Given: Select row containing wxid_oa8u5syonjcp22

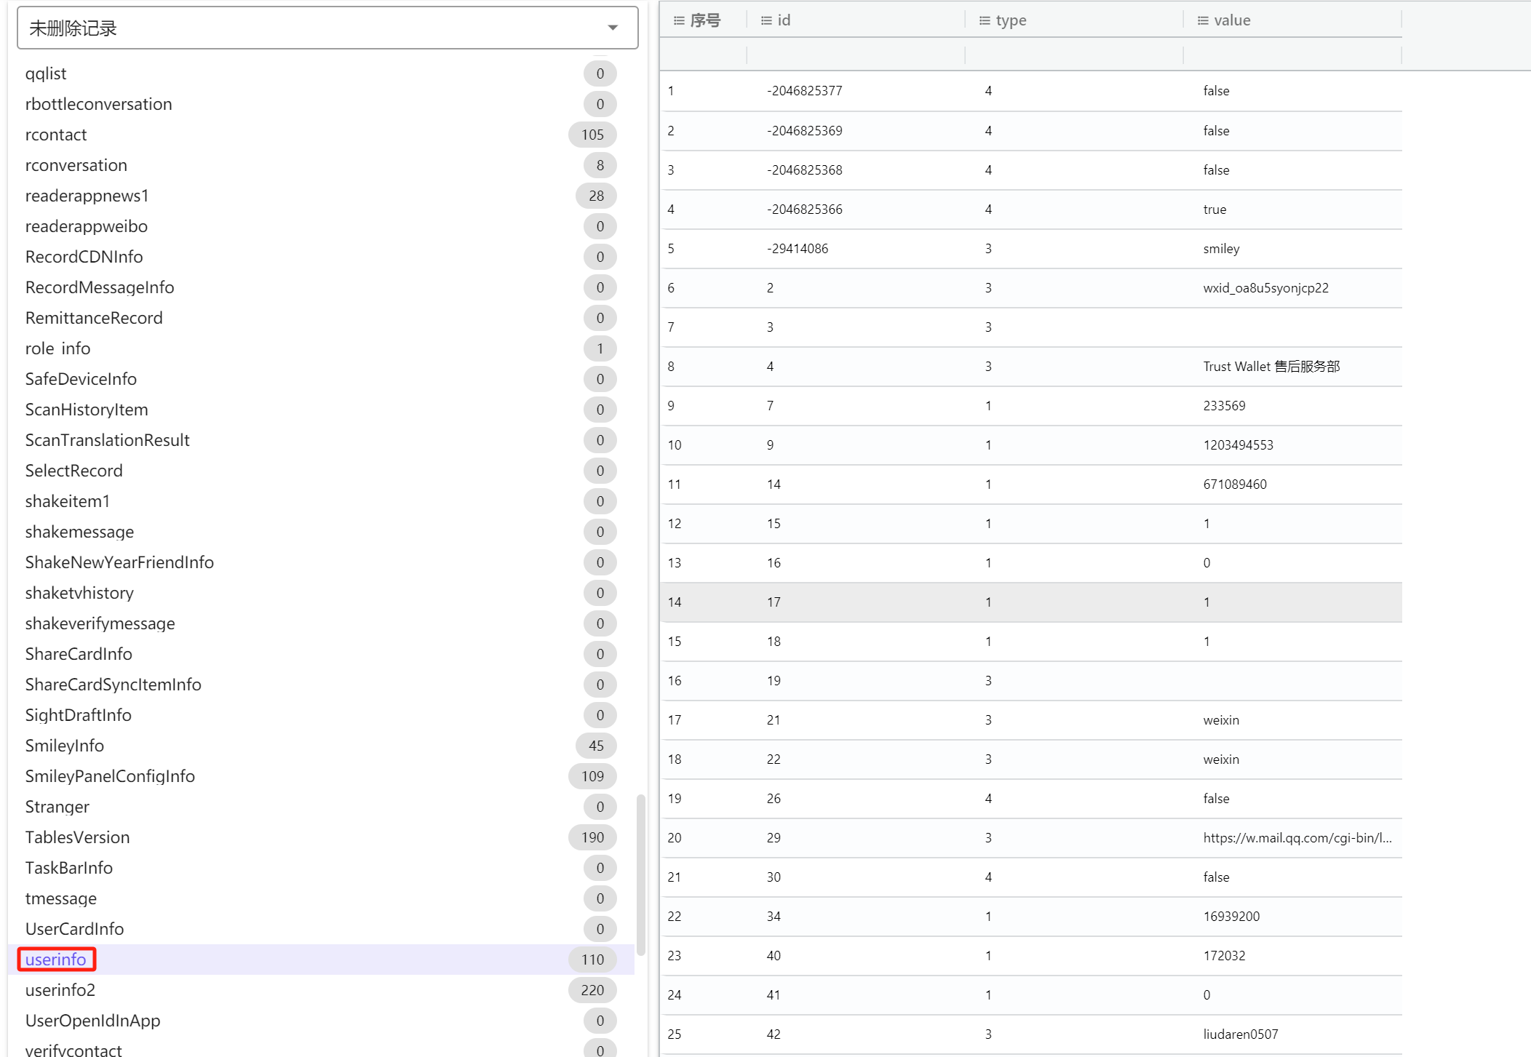Looking at the screenshot, I should pos(1265,288).
